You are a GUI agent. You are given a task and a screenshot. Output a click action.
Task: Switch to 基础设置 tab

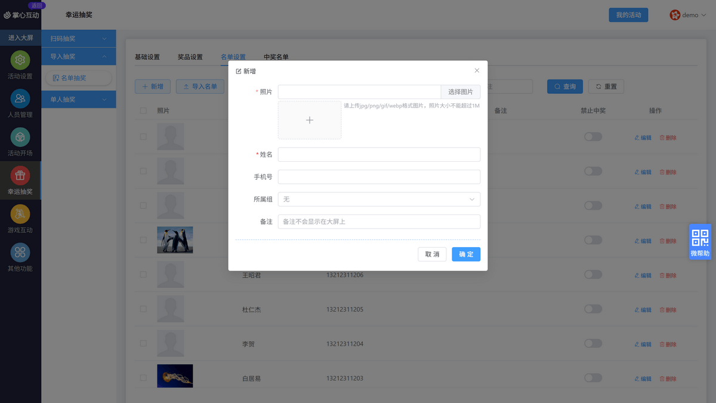point(147,57)
